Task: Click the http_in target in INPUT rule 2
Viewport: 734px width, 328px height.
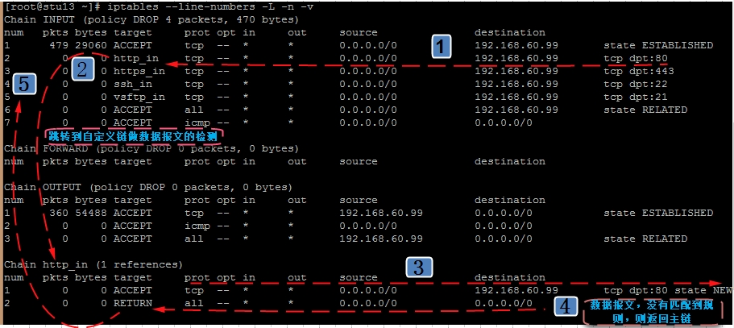Action: click(135, 59)
